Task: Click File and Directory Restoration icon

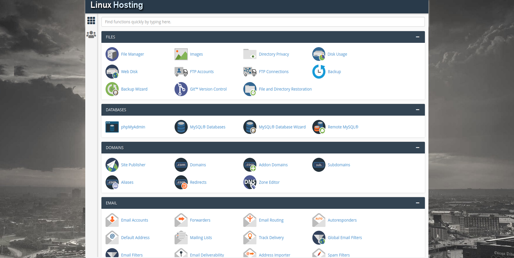Action: click(250, 89)
